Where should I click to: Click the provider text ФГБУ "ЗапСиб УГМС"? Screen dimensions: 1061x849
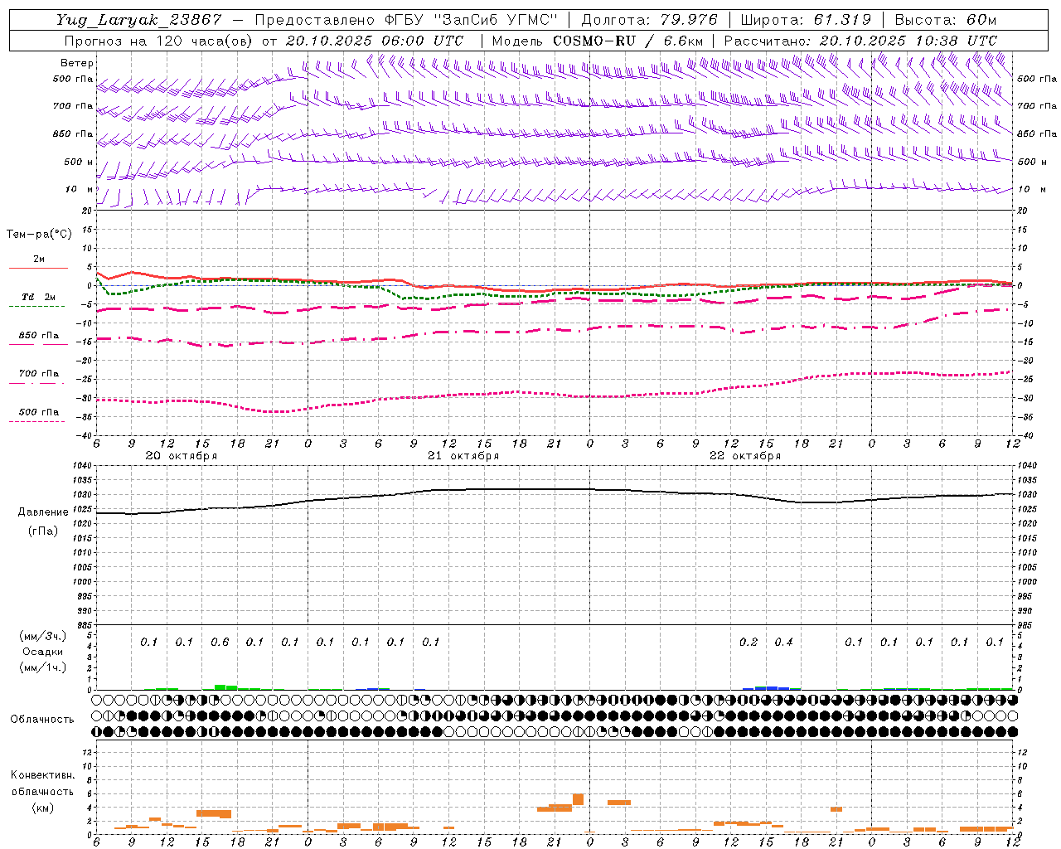click(x=472, y=20)
